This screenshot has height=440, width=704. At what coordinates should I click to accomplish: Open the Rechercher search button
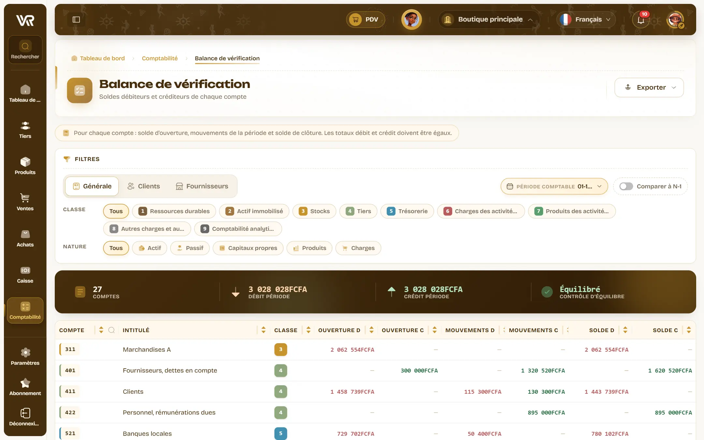[25, 50]
